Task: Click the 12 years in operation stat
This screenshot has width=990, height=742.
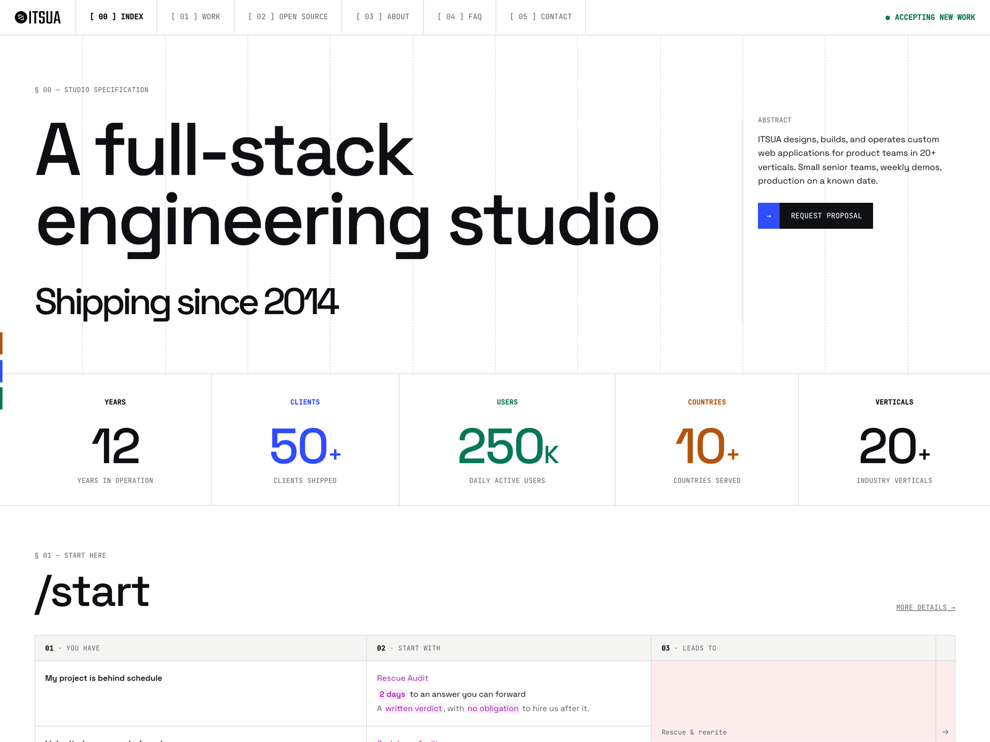Action: 106,440
